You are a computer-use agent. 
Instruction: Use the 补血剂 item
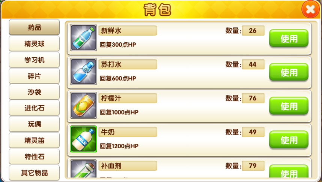pos(289,171)
